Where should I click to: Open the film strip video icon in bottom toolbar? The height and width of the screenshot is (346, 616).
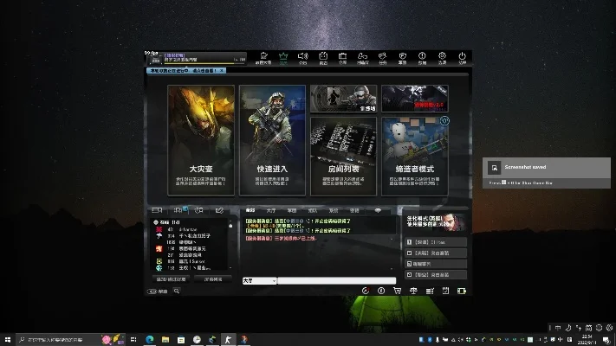(x=462, y=291)
